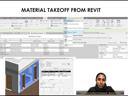
Task: Click the View Template <None> button
Action: (119, 47)
